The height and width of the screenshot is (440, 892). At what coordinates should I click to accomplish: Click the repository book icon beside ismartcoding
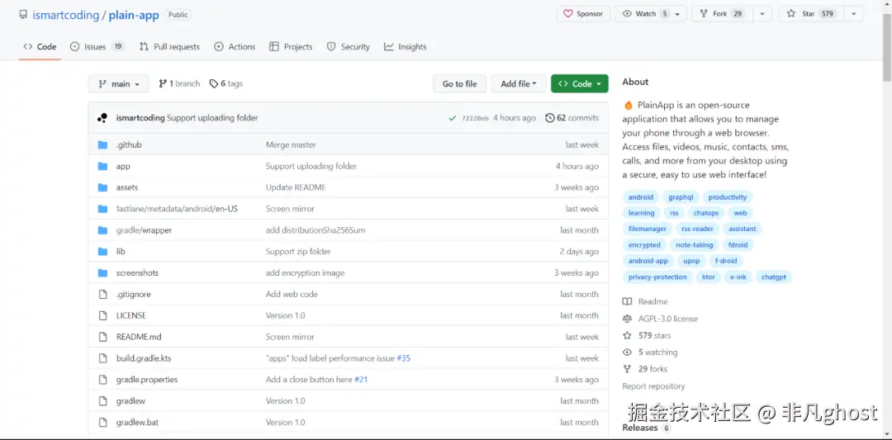tap(23, 14)
